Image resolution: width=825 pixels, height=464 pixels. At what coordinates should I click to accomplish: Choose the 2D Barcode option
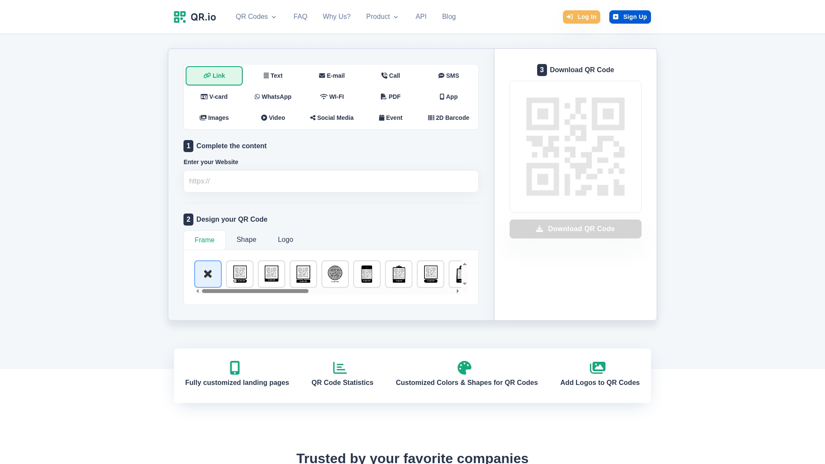448,118
